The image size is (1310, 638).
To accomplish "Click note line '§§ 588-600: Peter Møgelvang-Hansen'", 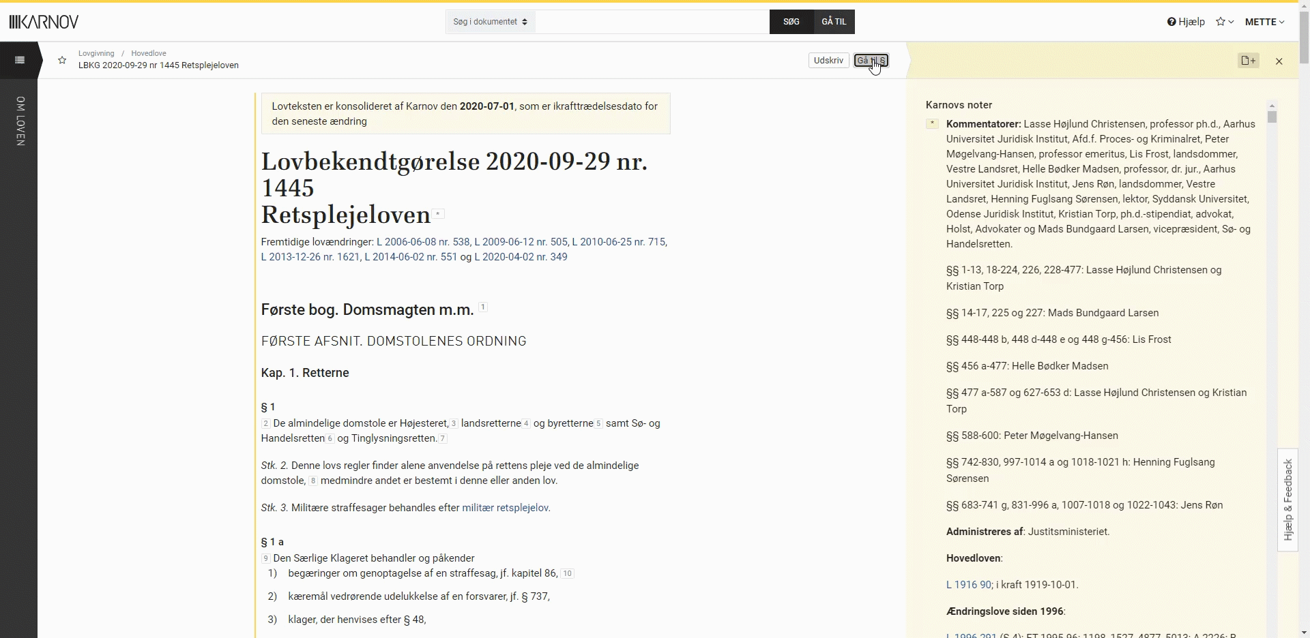I will (1032, 436).
